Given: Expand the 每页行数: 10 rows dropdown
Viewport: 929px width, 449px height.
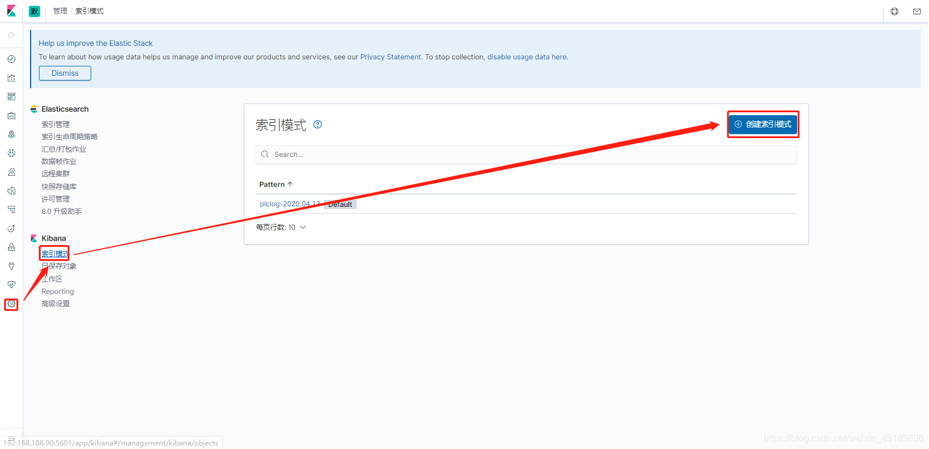Looking at the screenshot, I should pyautogui.click(x=281, y=227).
